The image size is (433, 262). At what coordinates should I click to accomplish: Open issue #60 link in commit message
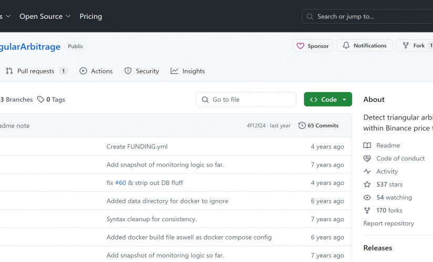pos(121,183)
